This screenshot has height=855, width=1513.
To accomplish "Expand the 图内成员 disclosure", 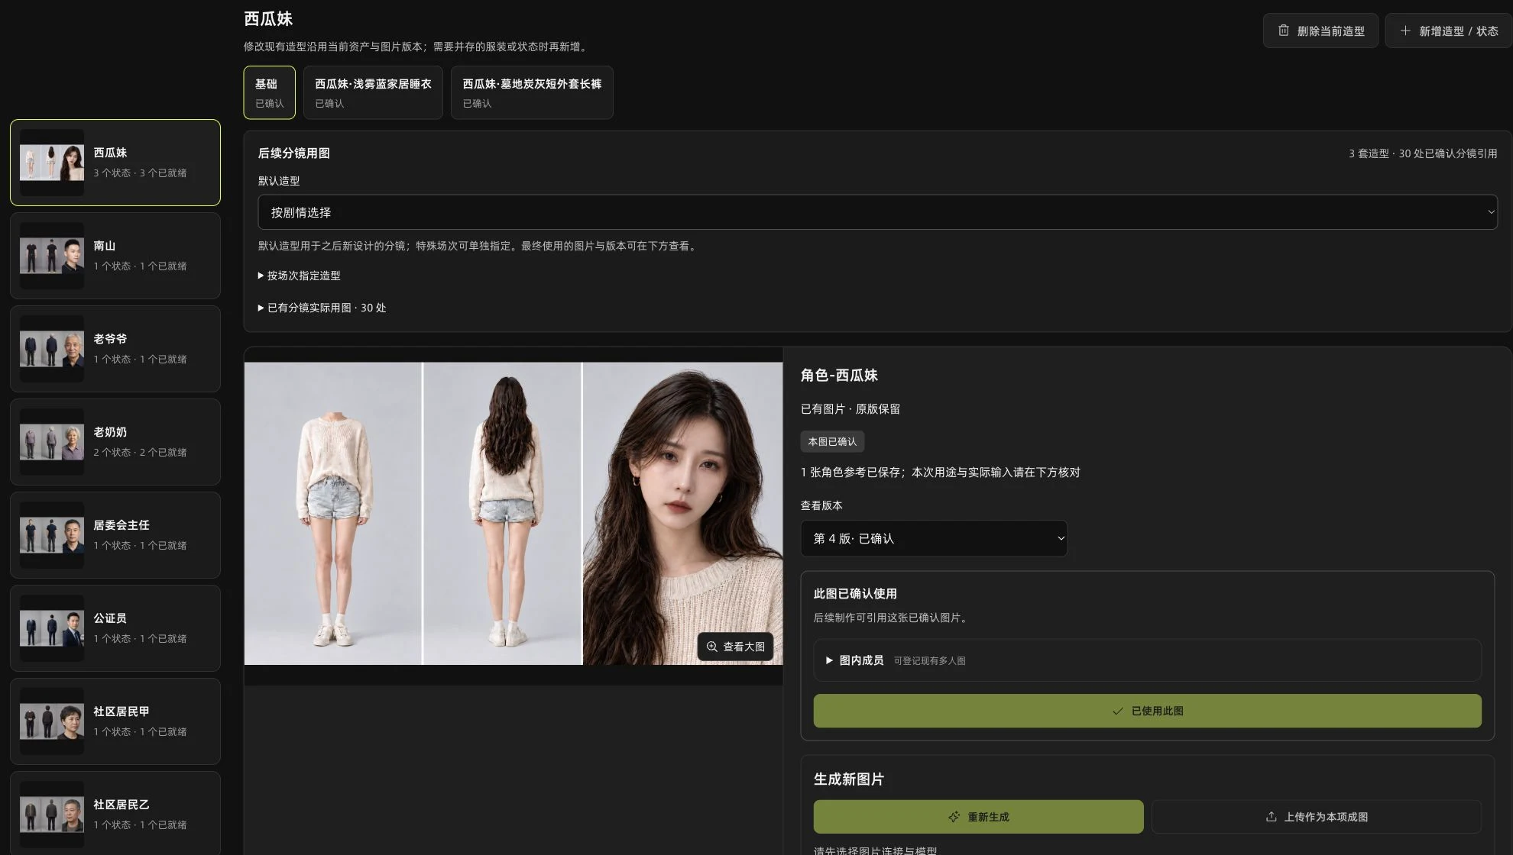I will coord(1147,660).
